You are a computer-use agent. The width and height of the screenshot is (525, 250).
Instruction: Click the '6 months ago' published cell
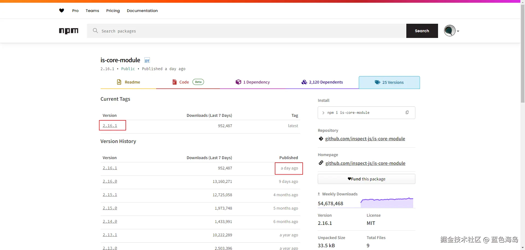286,222
